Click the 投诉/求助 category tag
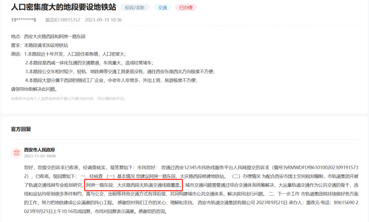Screen dimensions: 369x222 135,8
